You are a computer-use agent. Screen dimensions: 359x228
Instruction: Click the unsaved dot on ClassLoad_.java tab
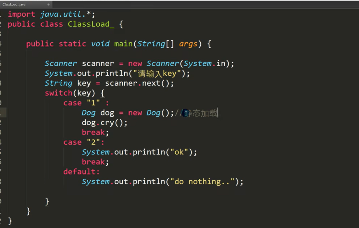click(x=48, y=5)
